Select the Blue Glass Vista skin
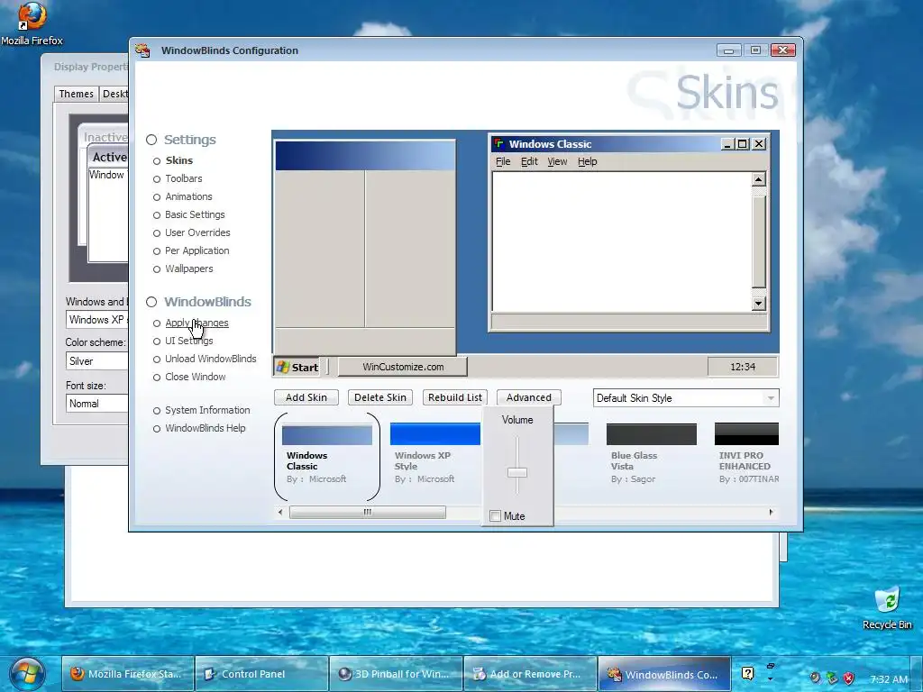Viewport: 923px width, 692px height. [651, 453]
